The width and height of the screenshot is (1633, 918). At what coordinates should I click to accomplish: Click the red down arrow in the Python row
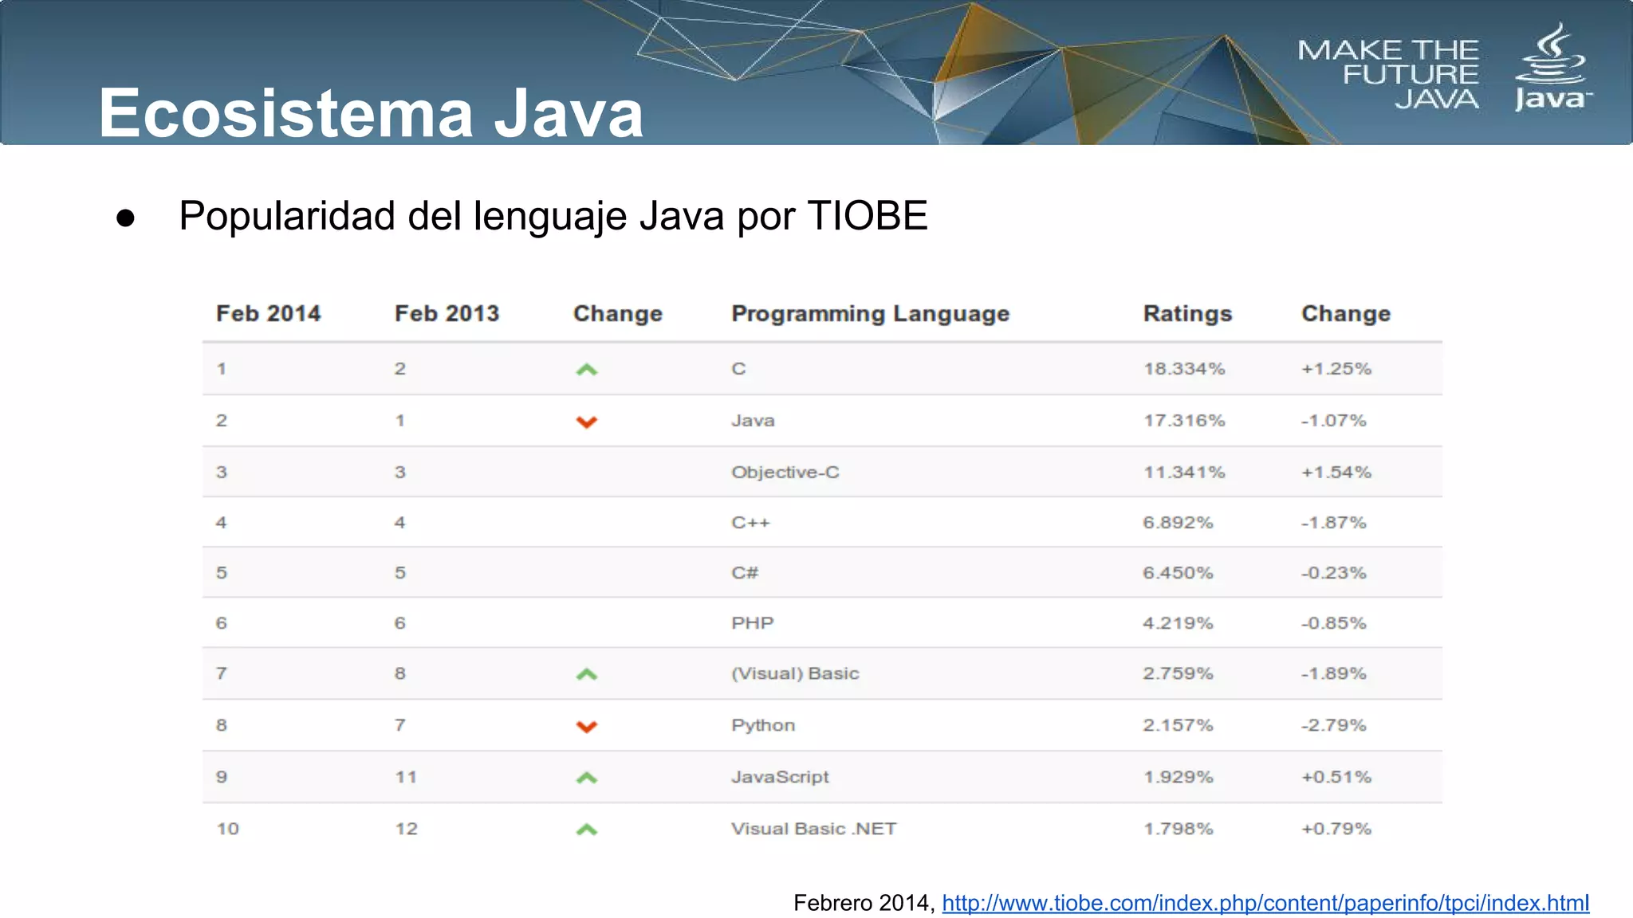(587, 726)
